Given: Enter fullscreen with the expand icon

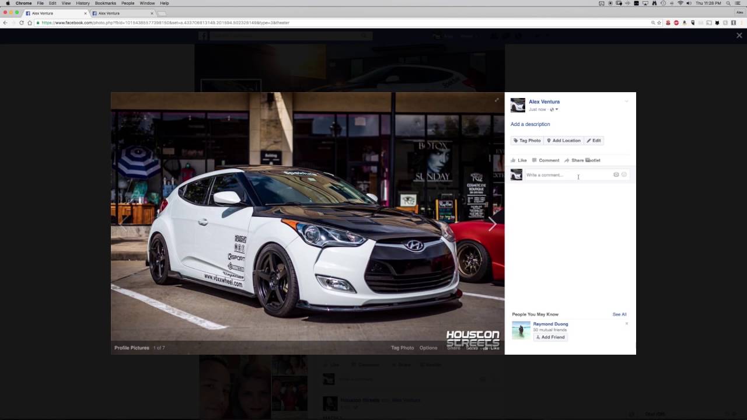Looking at the screenshot, I should pyautogui.click(x=497, y=100).
